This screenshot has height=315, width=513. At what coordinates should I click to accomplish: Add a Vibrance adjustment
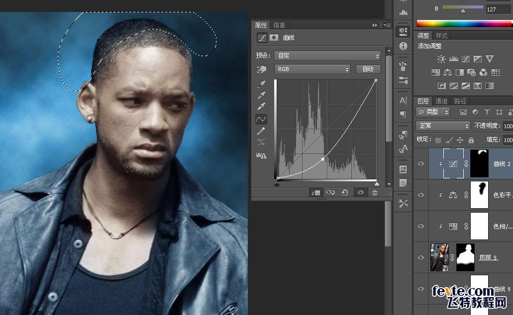[490, 59]
